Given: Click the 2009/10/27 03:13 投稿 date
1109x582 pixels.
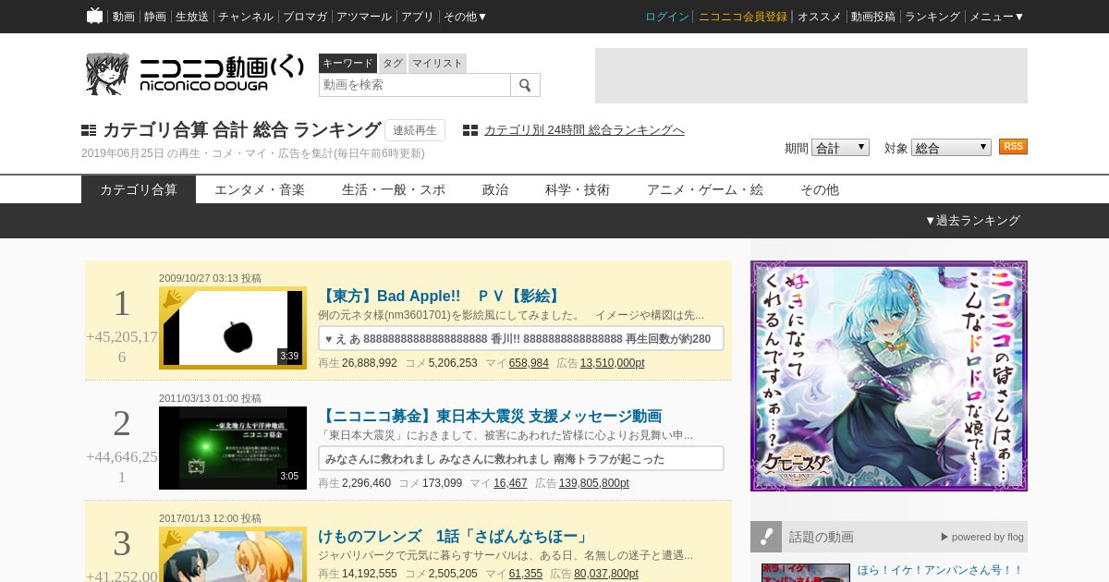Looking at the screenshot, I should [x=210, y=278].
